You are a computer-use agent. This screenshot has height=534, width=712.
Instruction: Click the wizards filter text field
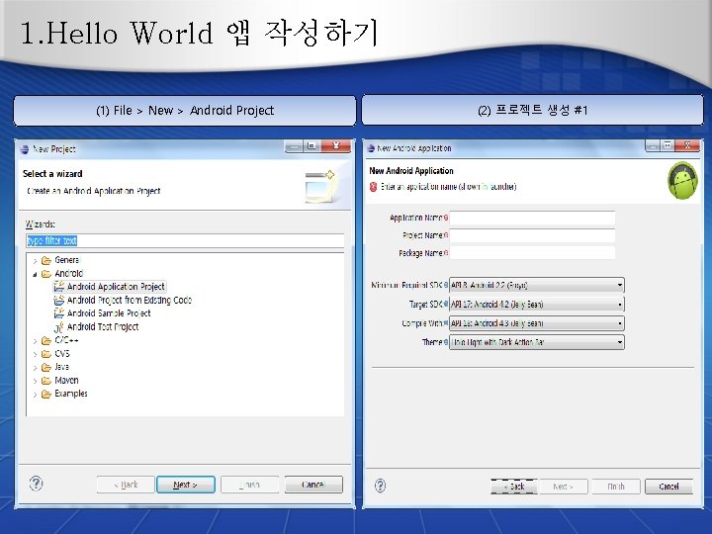point(185,240)
